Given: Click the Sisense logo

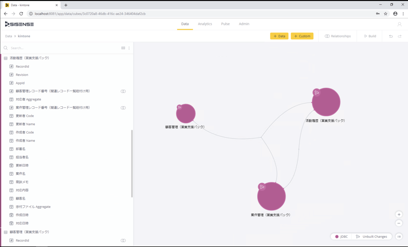Looking at the screenshot, I should coord(19,24).
